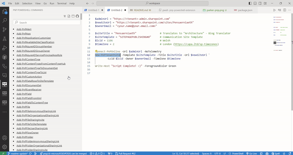This screenshot has width=293, height=155.
Task: Open the Selection menu
Action: tap(27, 3)
